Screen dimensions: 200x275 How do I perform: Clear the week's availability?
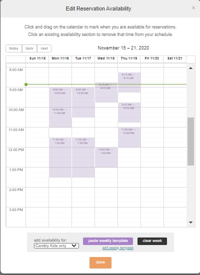(x=152, y=241)
